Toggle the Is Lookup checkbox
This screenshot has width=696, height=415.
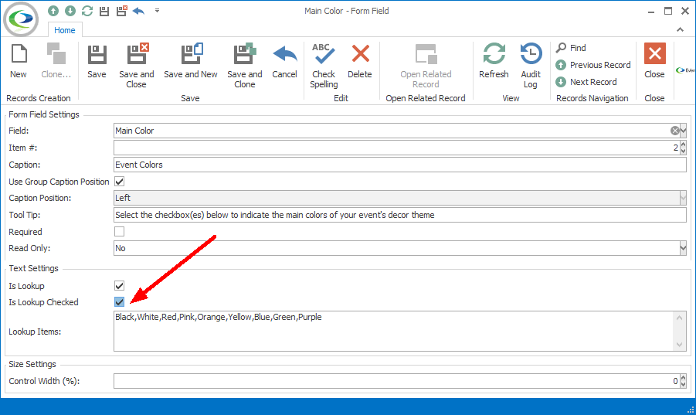(120, 285)
